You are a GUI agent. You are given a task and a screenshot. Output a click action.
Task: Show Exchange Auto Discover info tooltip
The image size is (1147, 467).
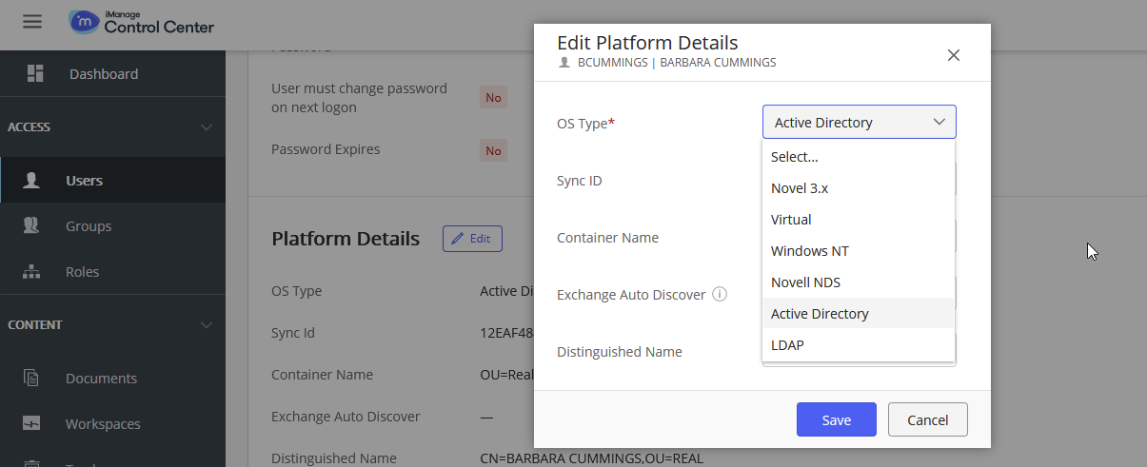click(720, 295)
